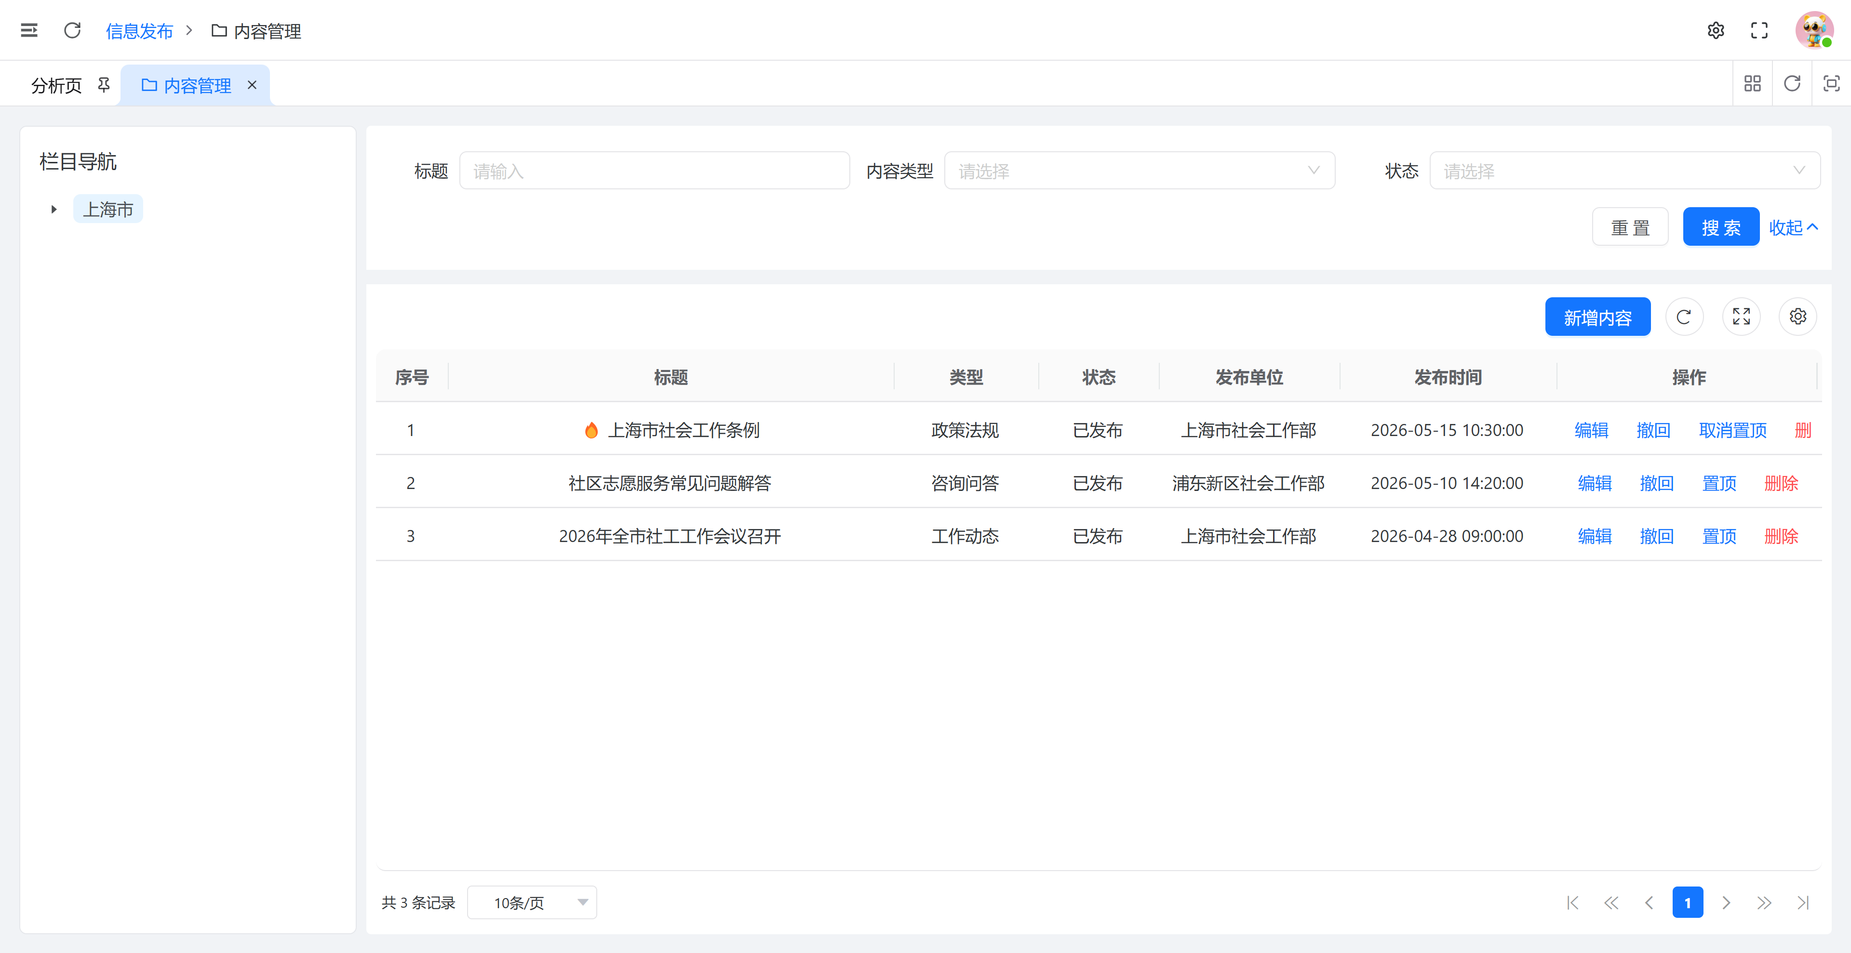The width and height of the screenshot is (1851, 953).
Task: Switch to the 分析页 tab
Action: pyautogui.click(x=57, y=85)
